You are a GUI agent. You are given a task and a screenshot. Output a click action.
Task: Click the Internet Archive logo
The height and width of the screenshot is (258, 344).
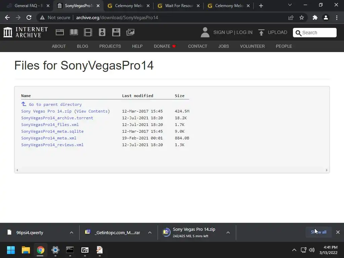[26, 32]
